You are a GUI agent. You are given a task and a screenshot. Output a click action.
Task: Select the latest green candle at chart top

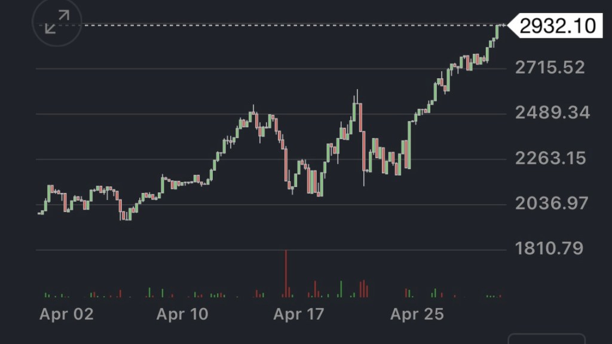(497, 31)
